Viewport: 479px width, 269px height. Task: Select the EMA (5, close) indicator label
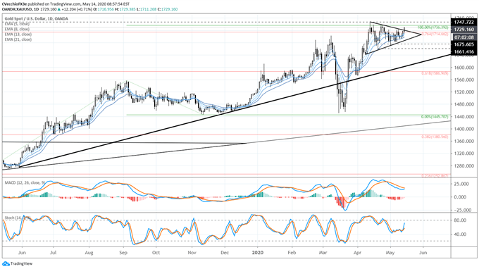[17, 24]
